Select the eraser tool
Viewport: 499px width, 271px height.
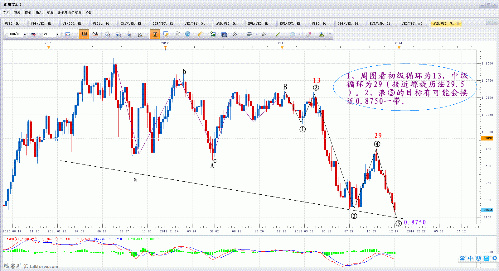coord(309,34)
